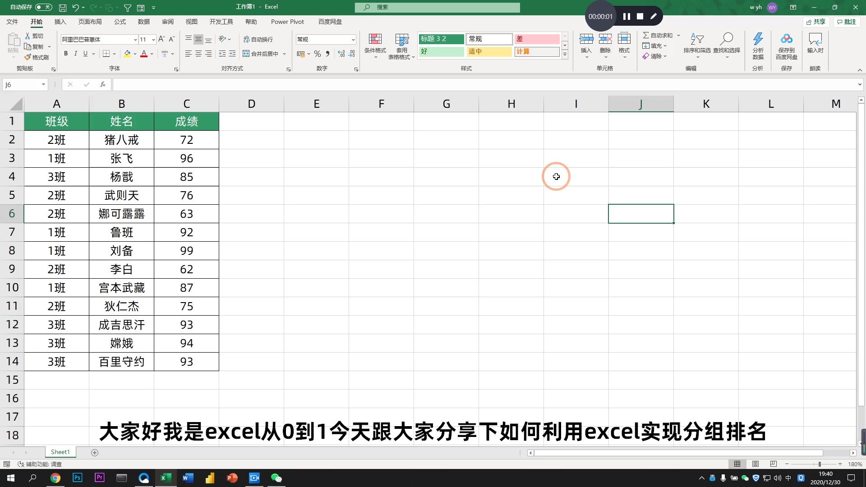866x487 pixels.
Task: Toggle Underline formatting
Action: [85, 54]
